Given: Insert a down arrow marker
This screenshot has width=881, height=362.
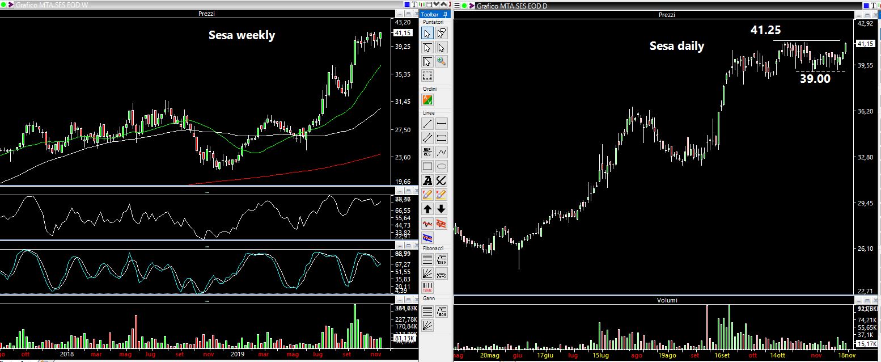Looking at the screenshot, I should click(442, 209).
